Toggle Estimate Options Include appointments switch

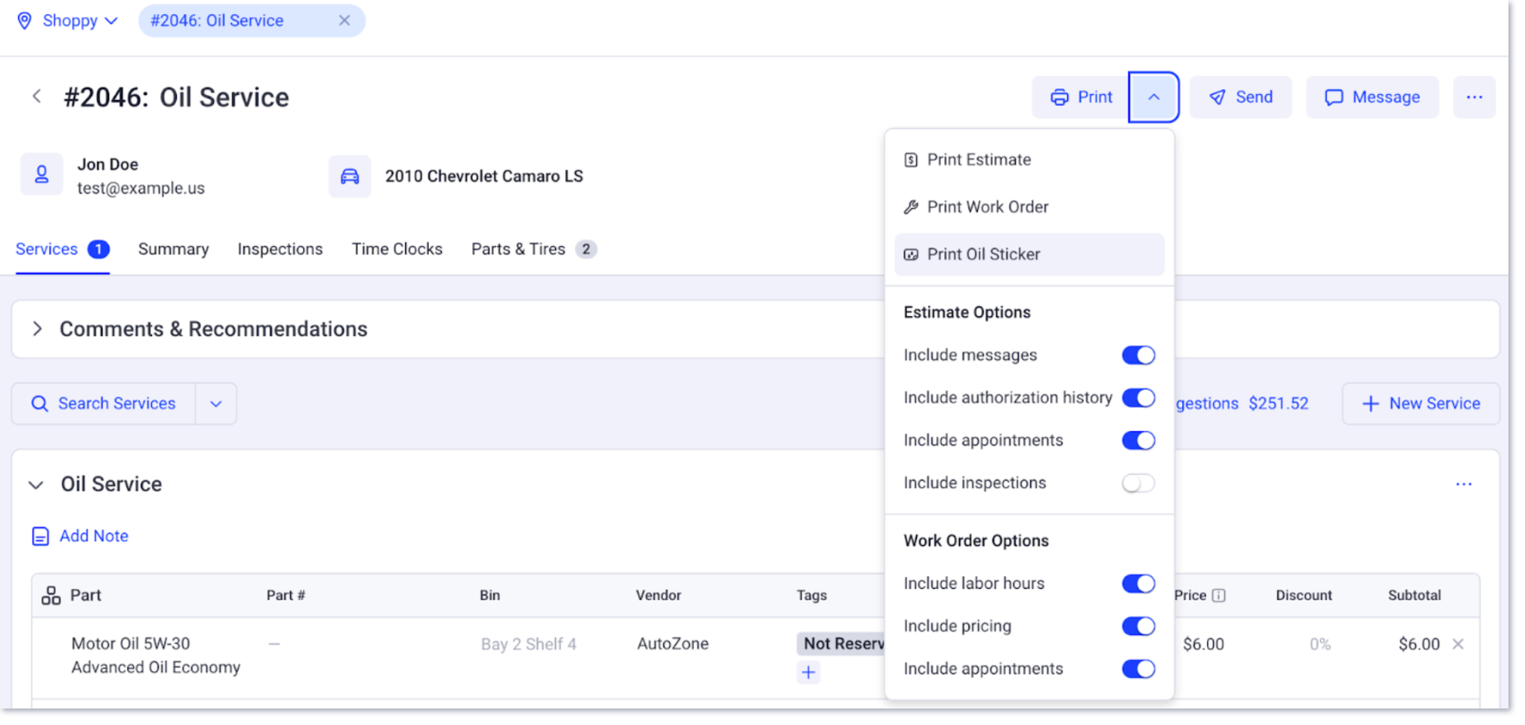pos(1138,441)
